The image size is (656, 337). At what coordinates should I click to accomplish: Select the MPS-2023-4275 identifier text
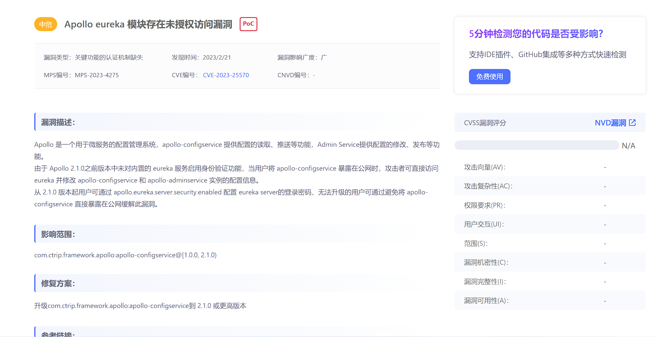point(97,75)
